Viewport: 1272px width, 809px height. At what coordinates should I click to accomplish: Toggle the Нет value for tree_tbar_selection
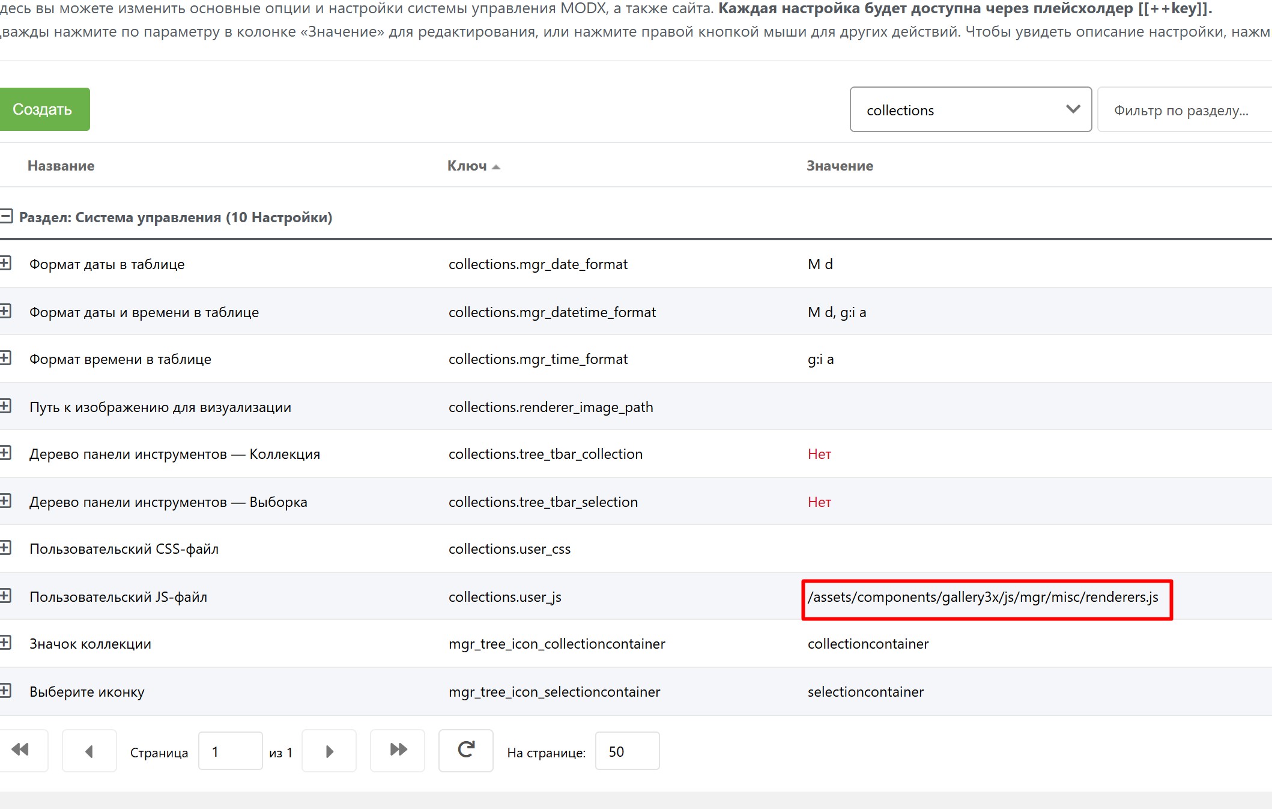819,502
